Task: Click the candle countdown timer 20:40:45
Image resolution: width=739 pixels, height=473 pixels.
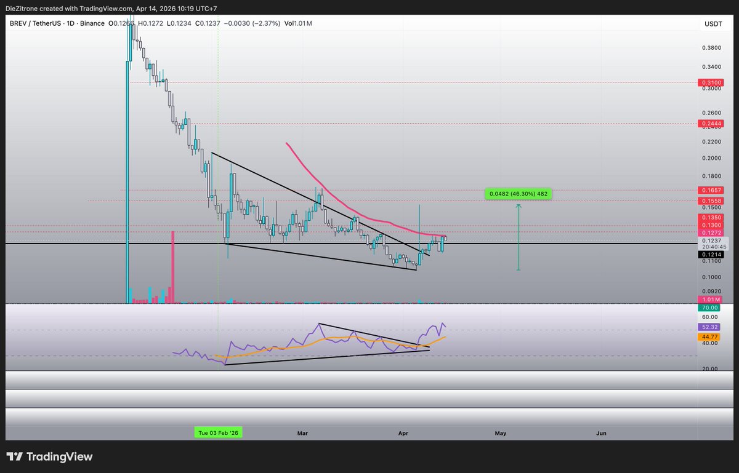Action: 713,247
